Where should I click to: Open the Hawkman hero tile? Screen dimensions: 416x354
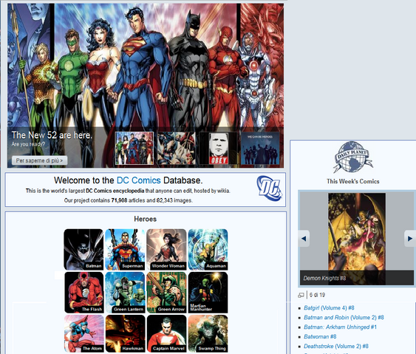[125, 333]
